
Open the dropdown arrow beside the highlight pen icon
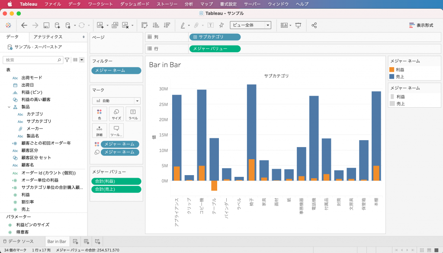189,26
